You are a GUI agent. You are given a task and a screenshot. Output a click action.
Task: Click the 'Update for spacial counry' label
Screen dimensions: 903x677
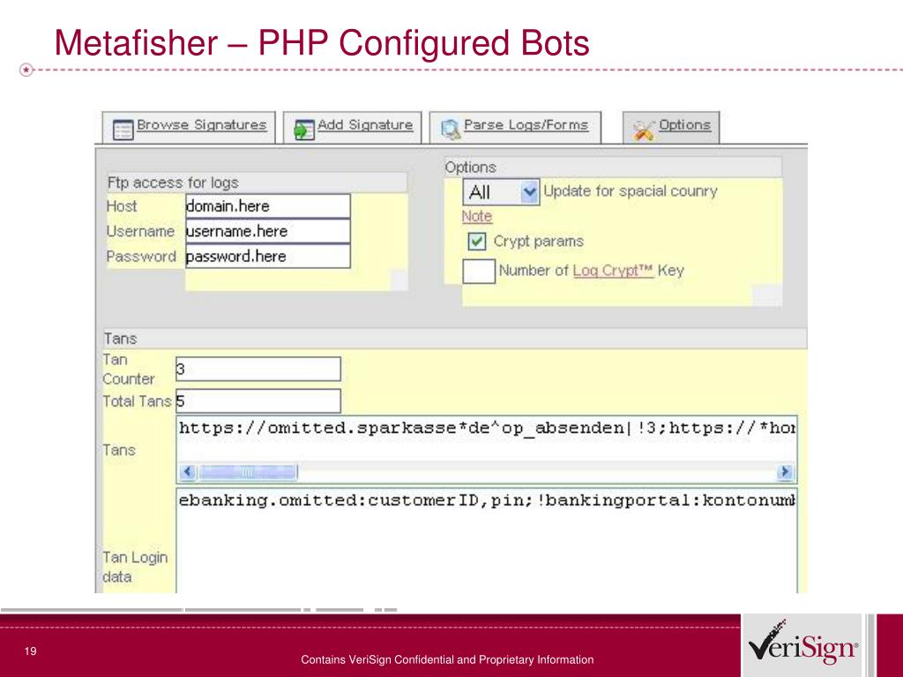pos(631,191)
